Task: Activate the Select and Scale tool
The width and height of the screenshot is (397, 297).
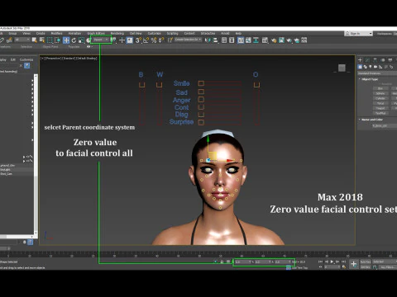Action: (x=81, y=40)
